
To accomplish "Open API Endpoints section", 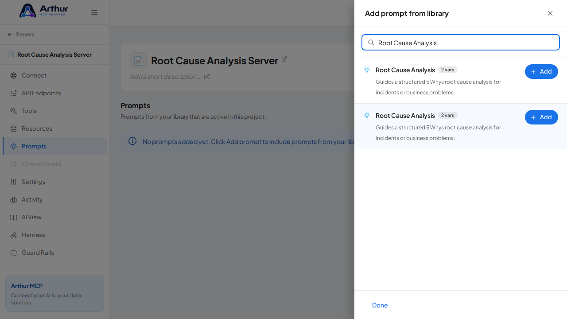I will (54, 93).
